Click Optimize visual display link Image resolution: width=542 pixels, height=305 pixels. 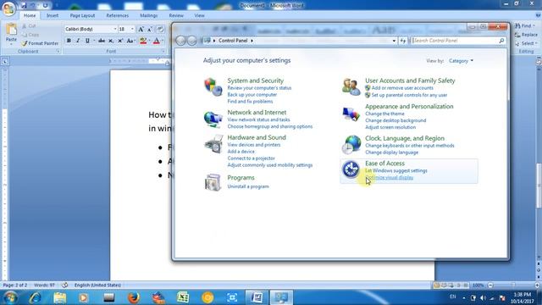coord(390,177)
